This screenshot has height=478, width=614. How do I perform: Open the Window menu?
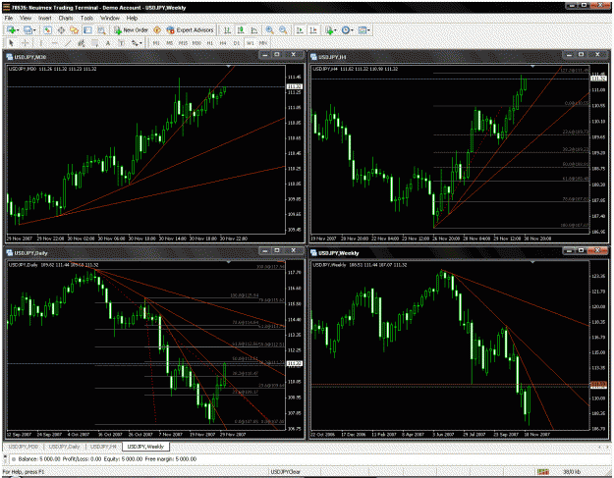coord(110,18)
